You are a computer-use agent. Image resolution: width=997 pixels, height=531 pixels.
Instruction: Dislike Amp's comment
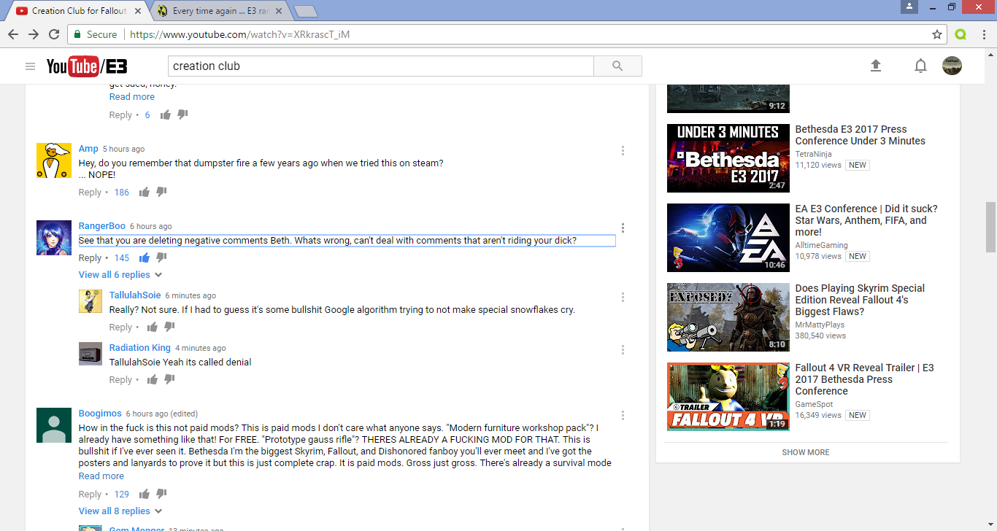162,192
